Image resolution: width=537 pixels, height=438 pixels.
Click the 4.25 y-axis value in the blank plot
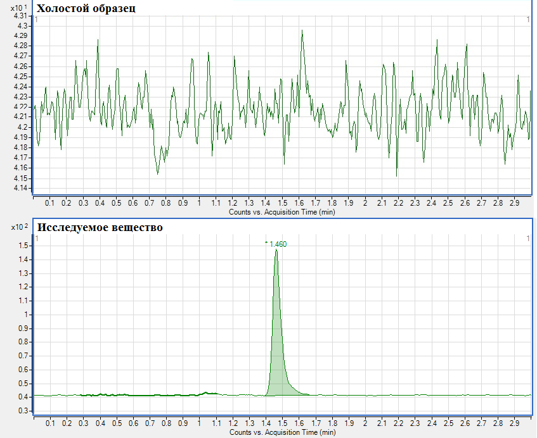coord(20,77)
